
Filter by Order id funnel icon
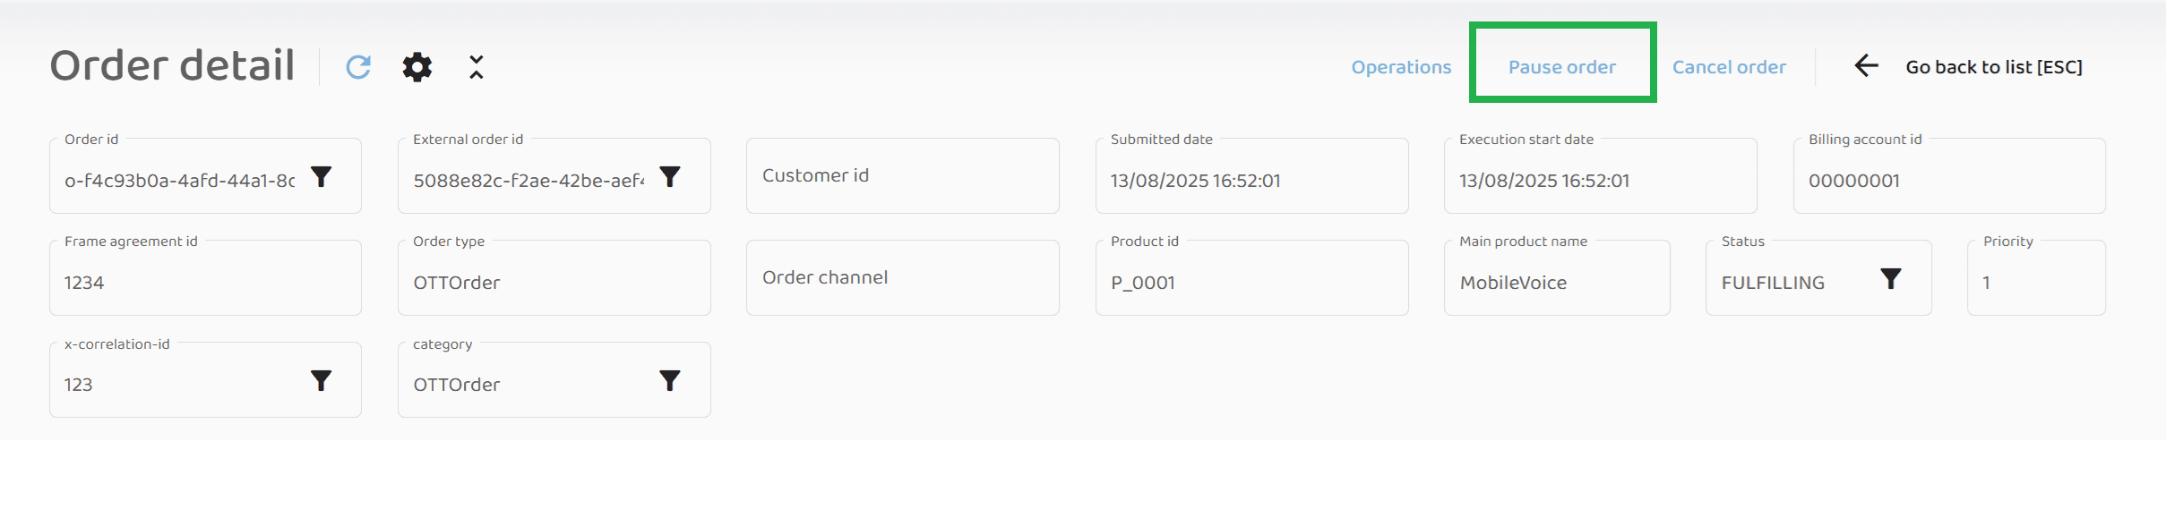coord(322,176)
